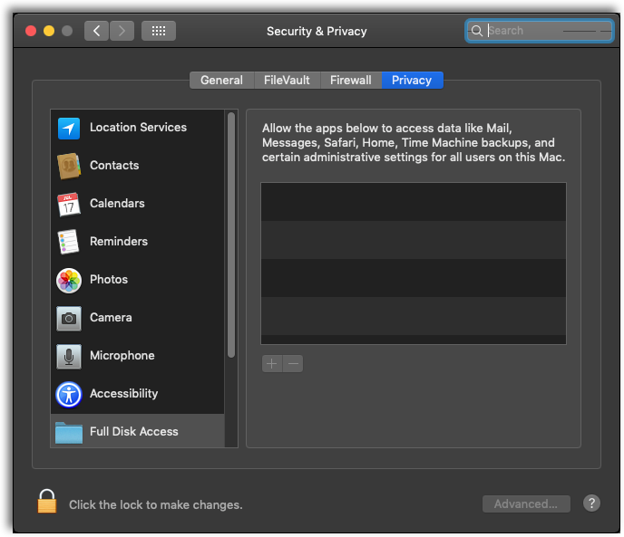Viewport: 624px width, 537px height.
Task: Go forward with the right chevron button
Action: [122, 31]
